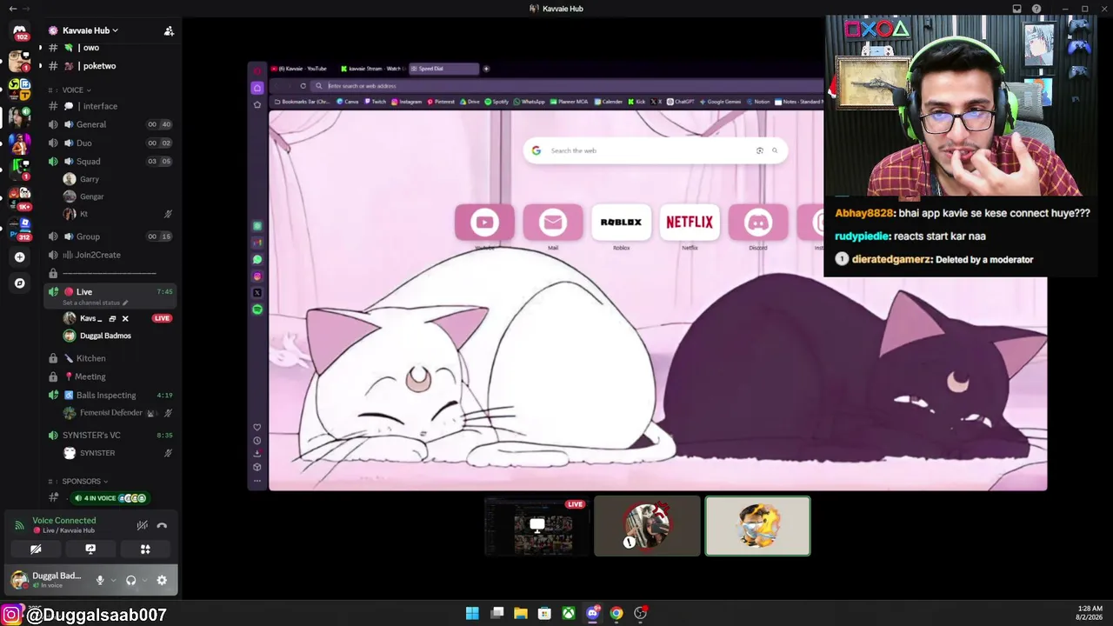Switch to the kavvaie Stream browser tab

[373, 69]
